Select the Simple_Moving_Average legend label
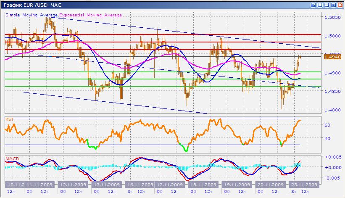345x198 pixels. click(x=32, y=15)
